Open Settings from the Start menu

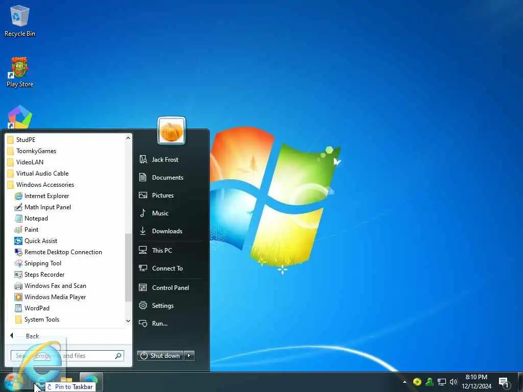point(156,306)
